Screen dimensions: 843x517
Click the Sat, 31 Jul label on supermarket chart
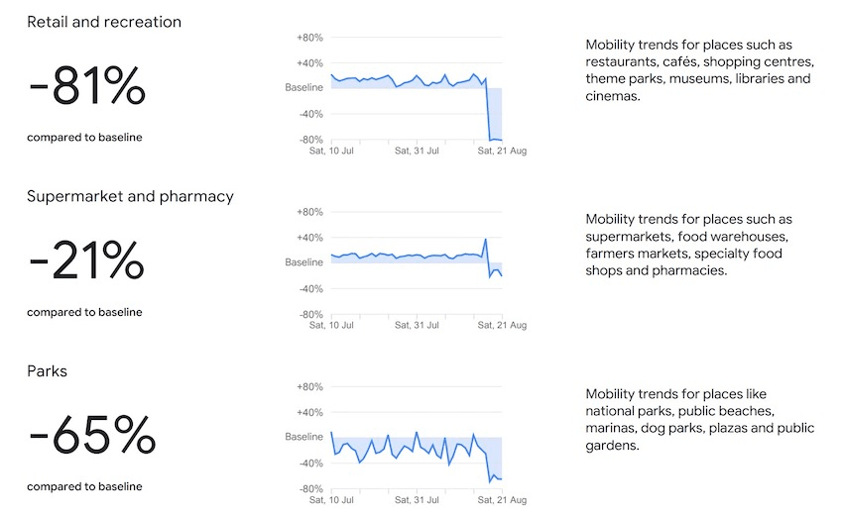(x=417, y=325)
